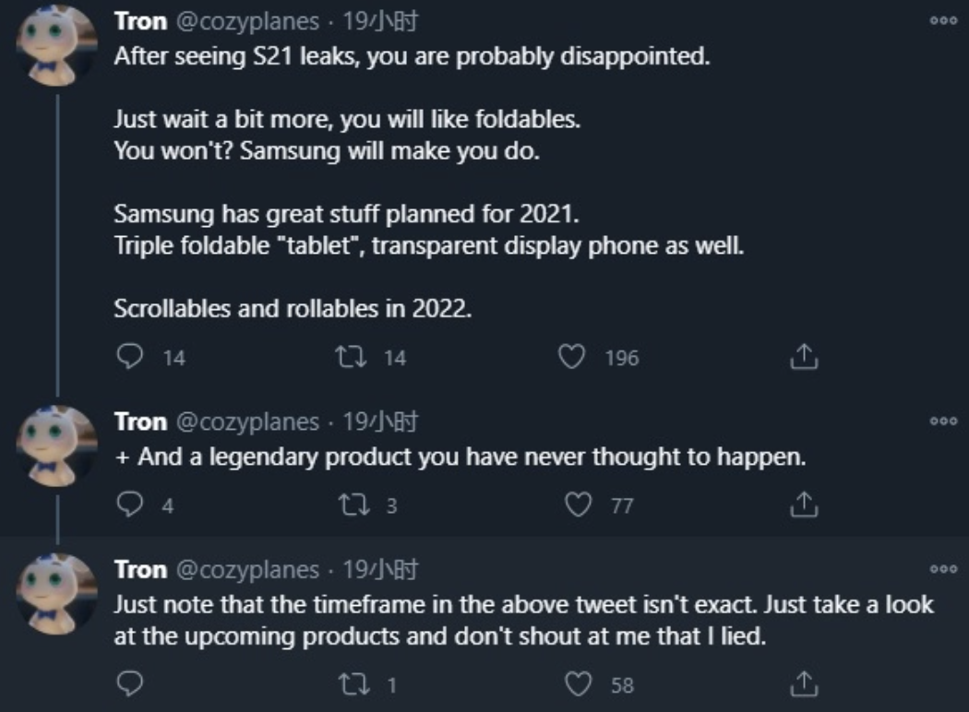The image size is (969, 712).
Task: Open Tron's profile from first tweet avatar
Action: [x=56, y=45]
